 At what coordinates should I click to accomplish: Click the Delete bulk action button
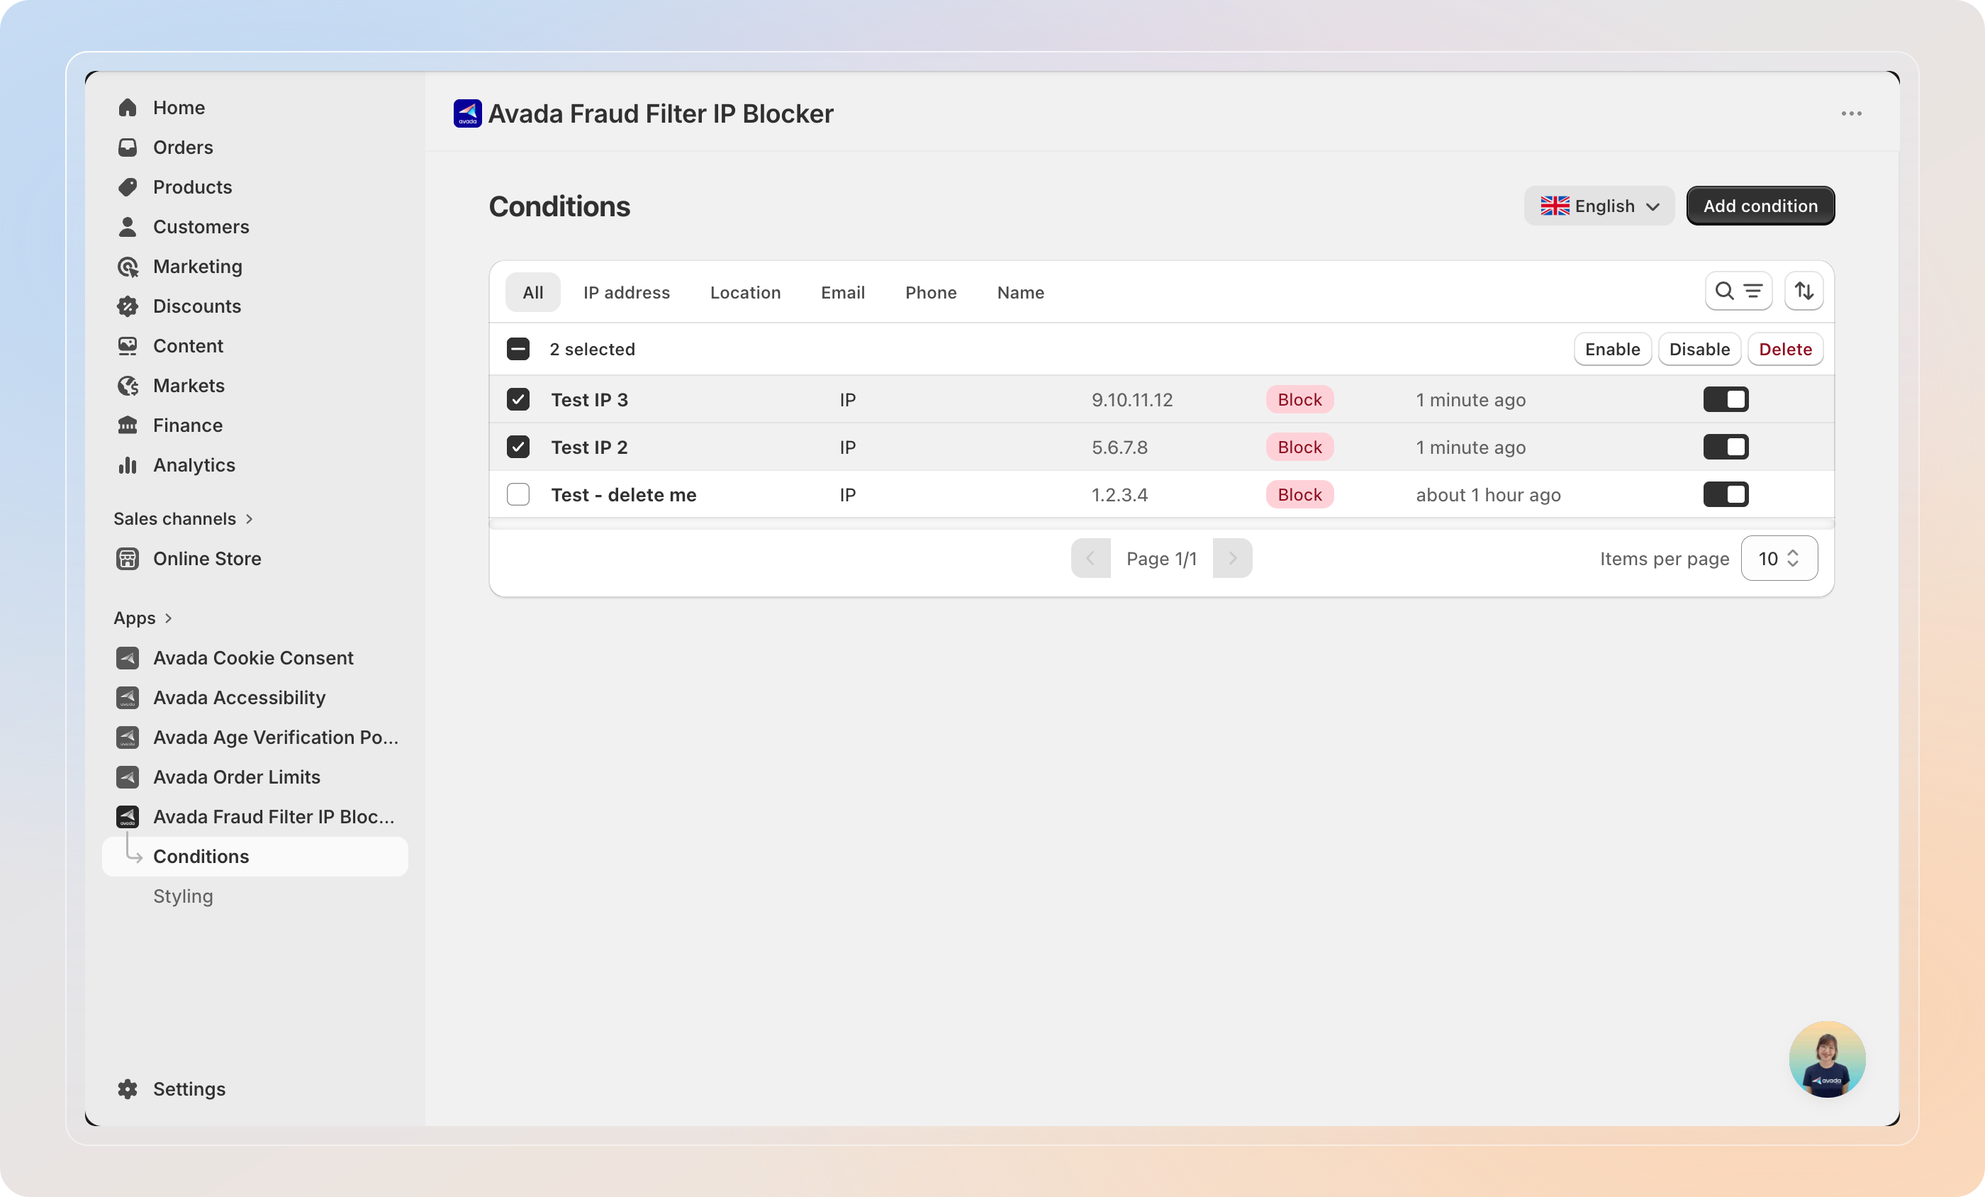click(1785, 349)
